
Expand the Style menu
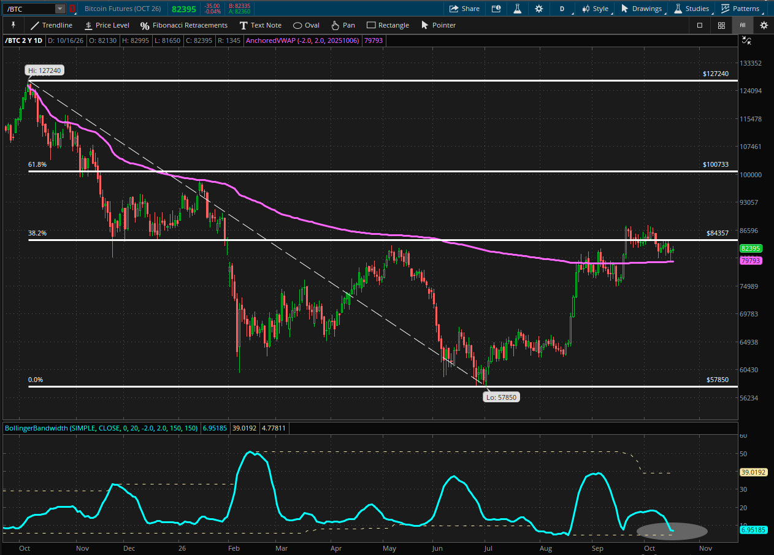596,9
